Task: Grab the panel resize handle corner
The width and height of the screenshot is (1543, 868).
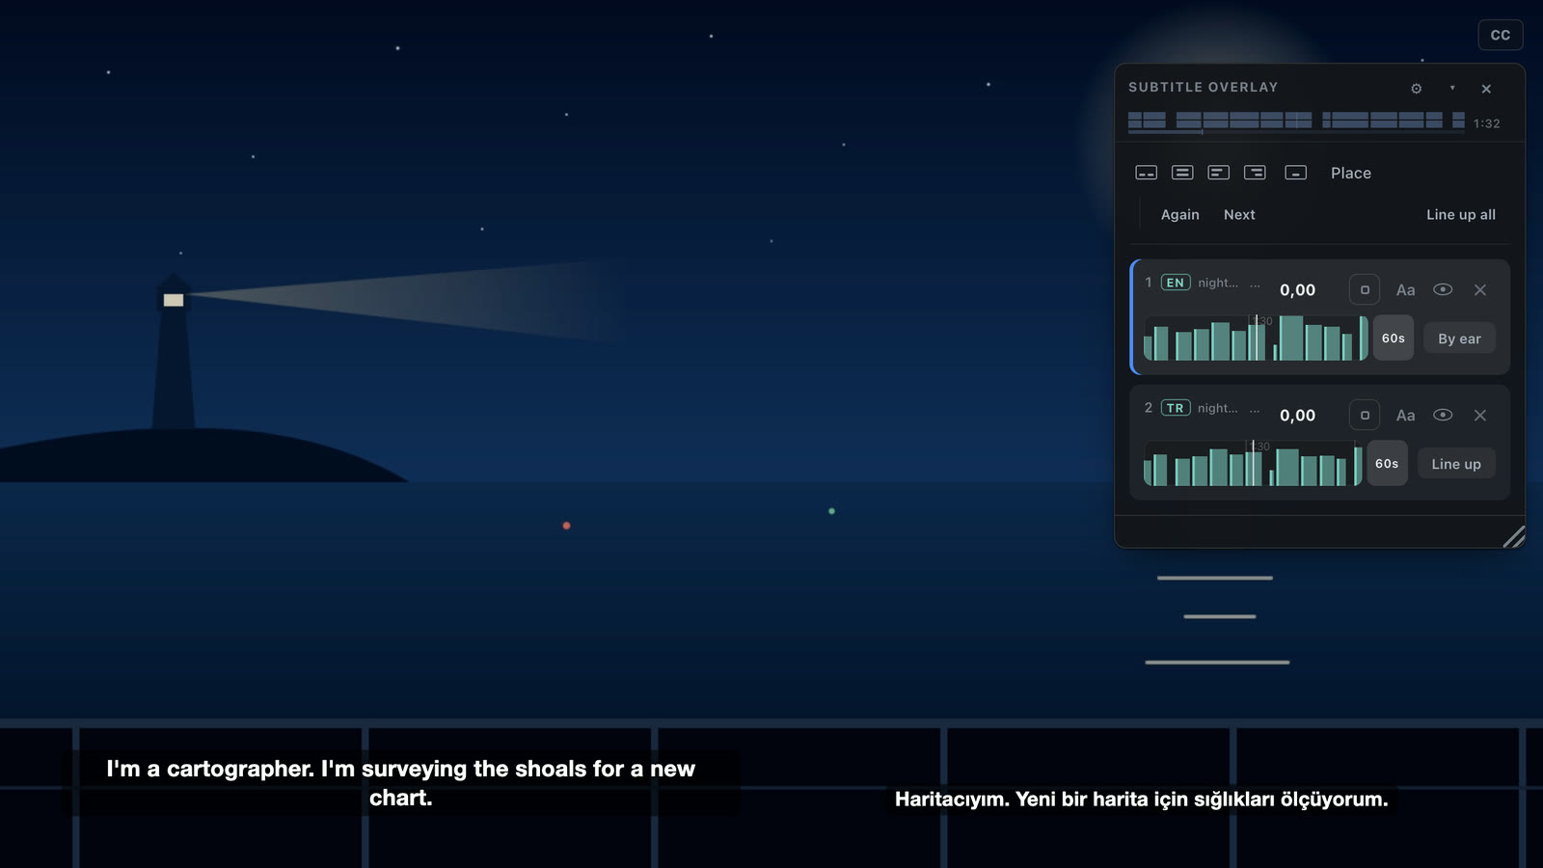Action: tap(1514, 537)
